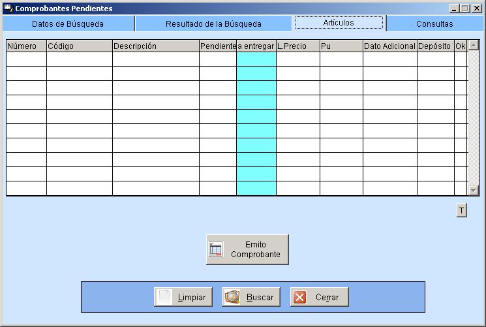The height and width of the screenshot is (327, 486).
Task: Click the red X icon on Cerrar
Action: pos(300,297)
